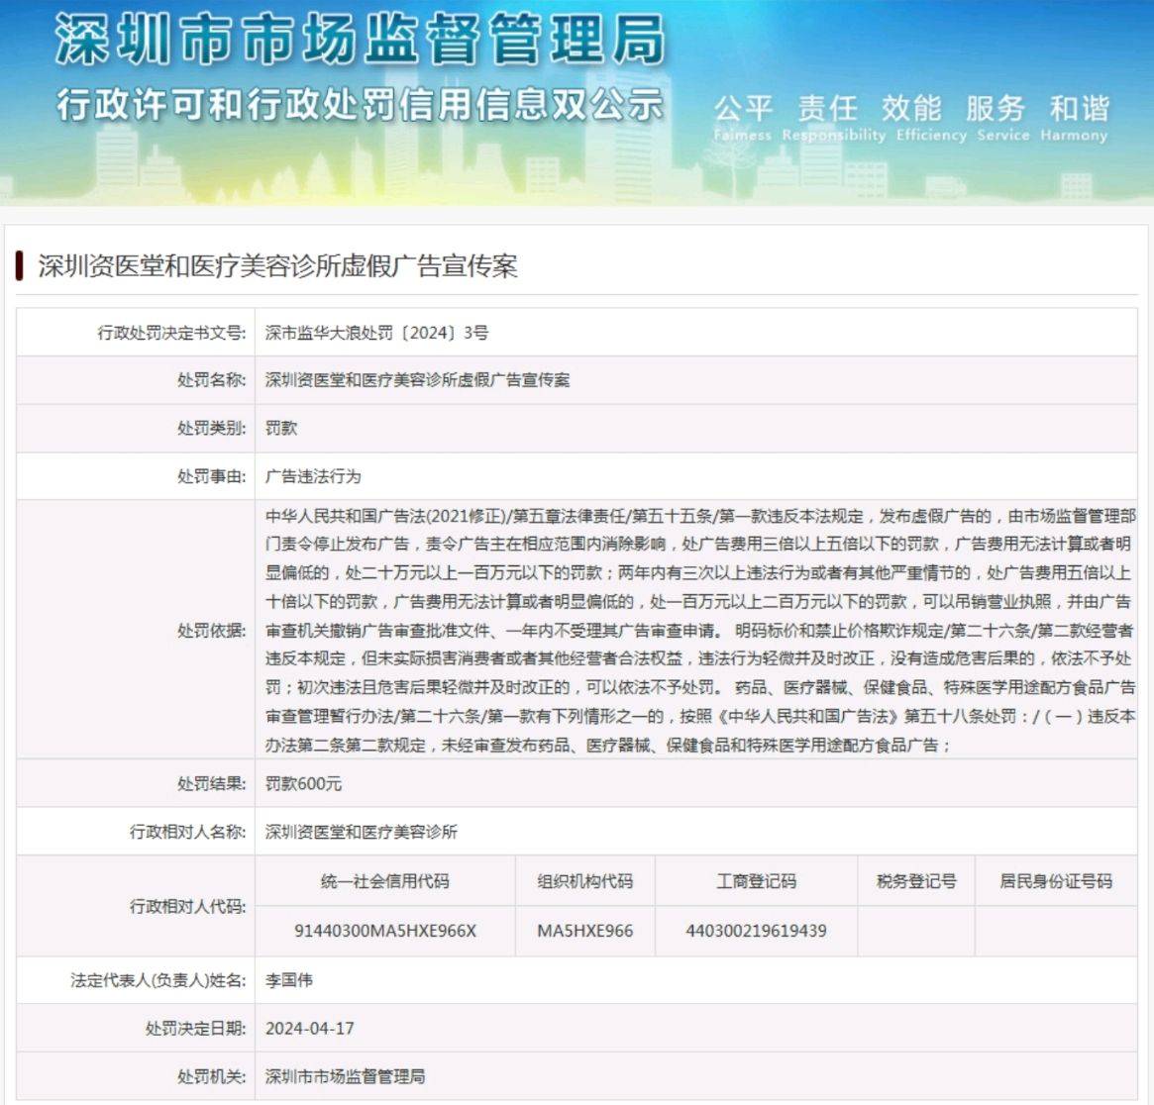Select the case heading 深圳资医堂和医疗美容诊所虚假广告宣传案
Image resolution: width=1154 pixels, height=1105 pixels.
277,266
